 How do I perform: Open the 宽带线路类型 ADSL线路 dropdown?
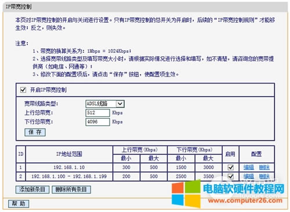[x=105, y=104]
